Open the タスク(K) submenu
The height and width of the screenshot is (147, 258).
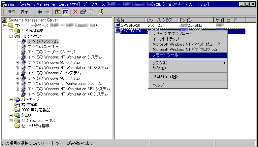pyautogui.click(x=188, y=63)
